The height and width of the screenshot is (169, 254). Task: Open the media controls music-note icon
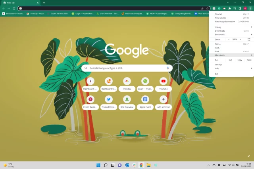tap(235, 8)
